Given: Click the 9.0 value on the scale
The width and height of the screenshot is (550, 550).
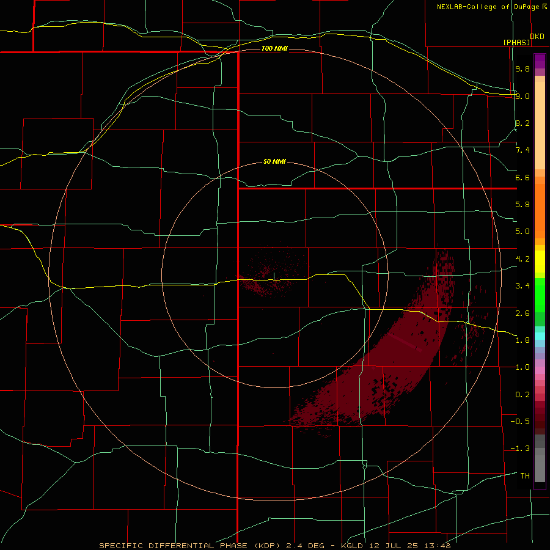Looking at the screenshot, I should tap(522, 96).
